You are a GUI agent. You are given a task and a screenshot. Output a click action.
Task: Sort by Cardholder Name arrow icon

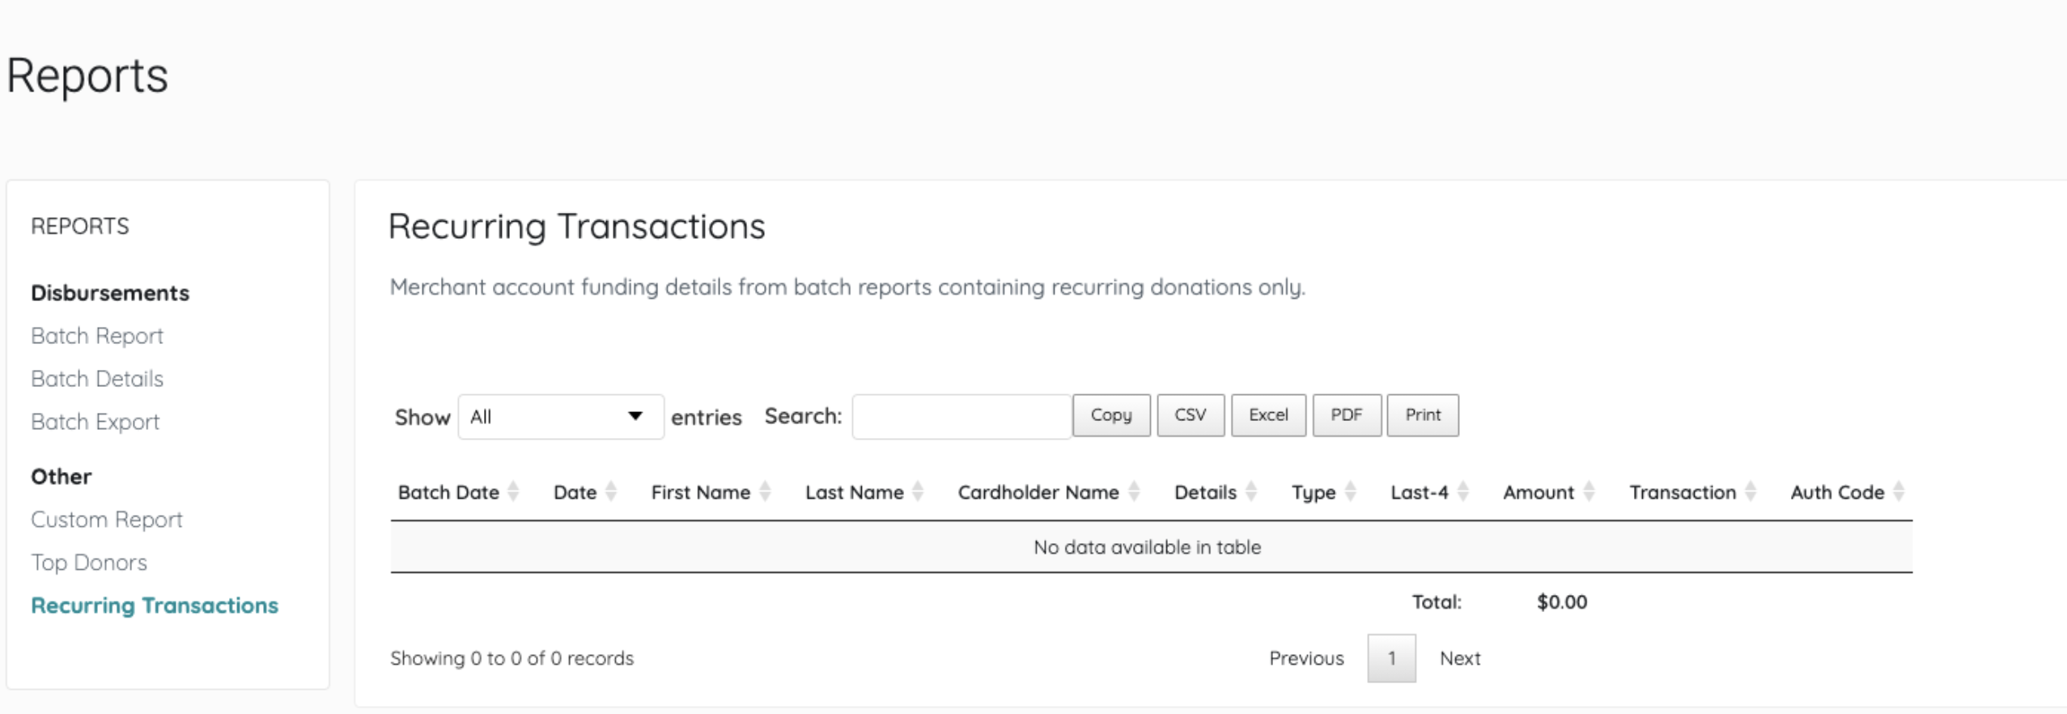1134,491
